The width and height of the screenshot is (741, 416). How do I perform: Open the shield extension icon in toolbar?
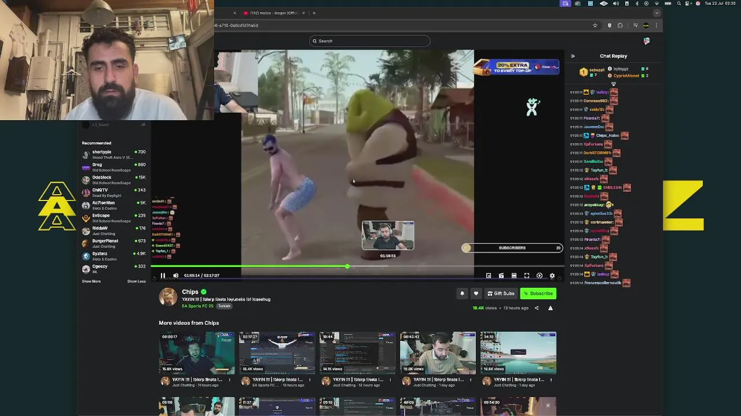click(609, 25)
